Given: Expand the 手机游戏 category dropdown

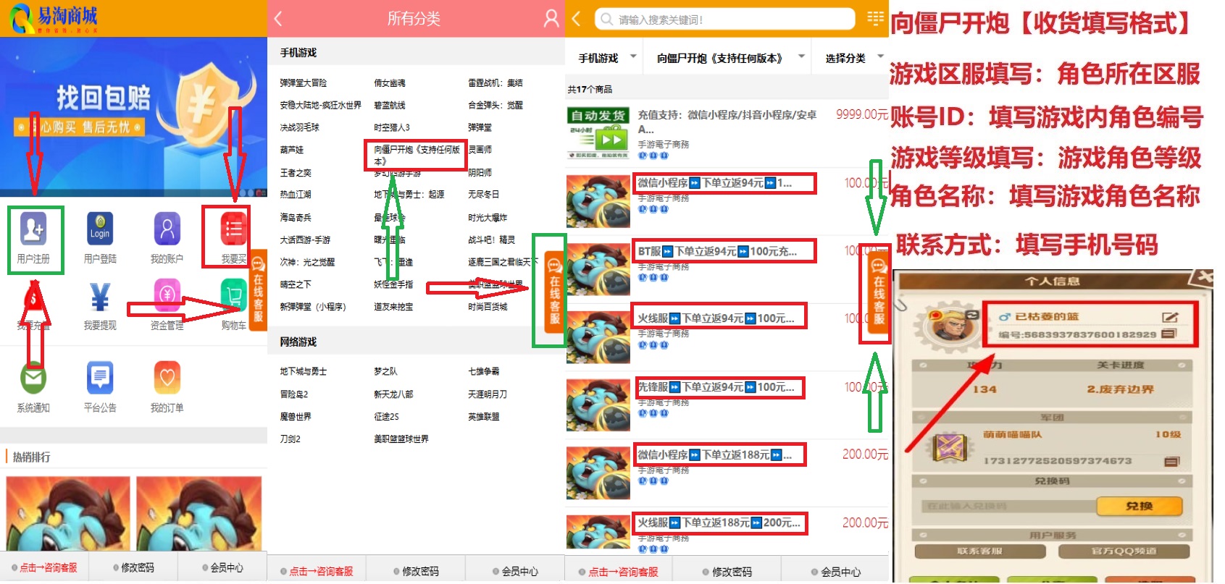Looking at the screenshot, I should tap(607, 58).
